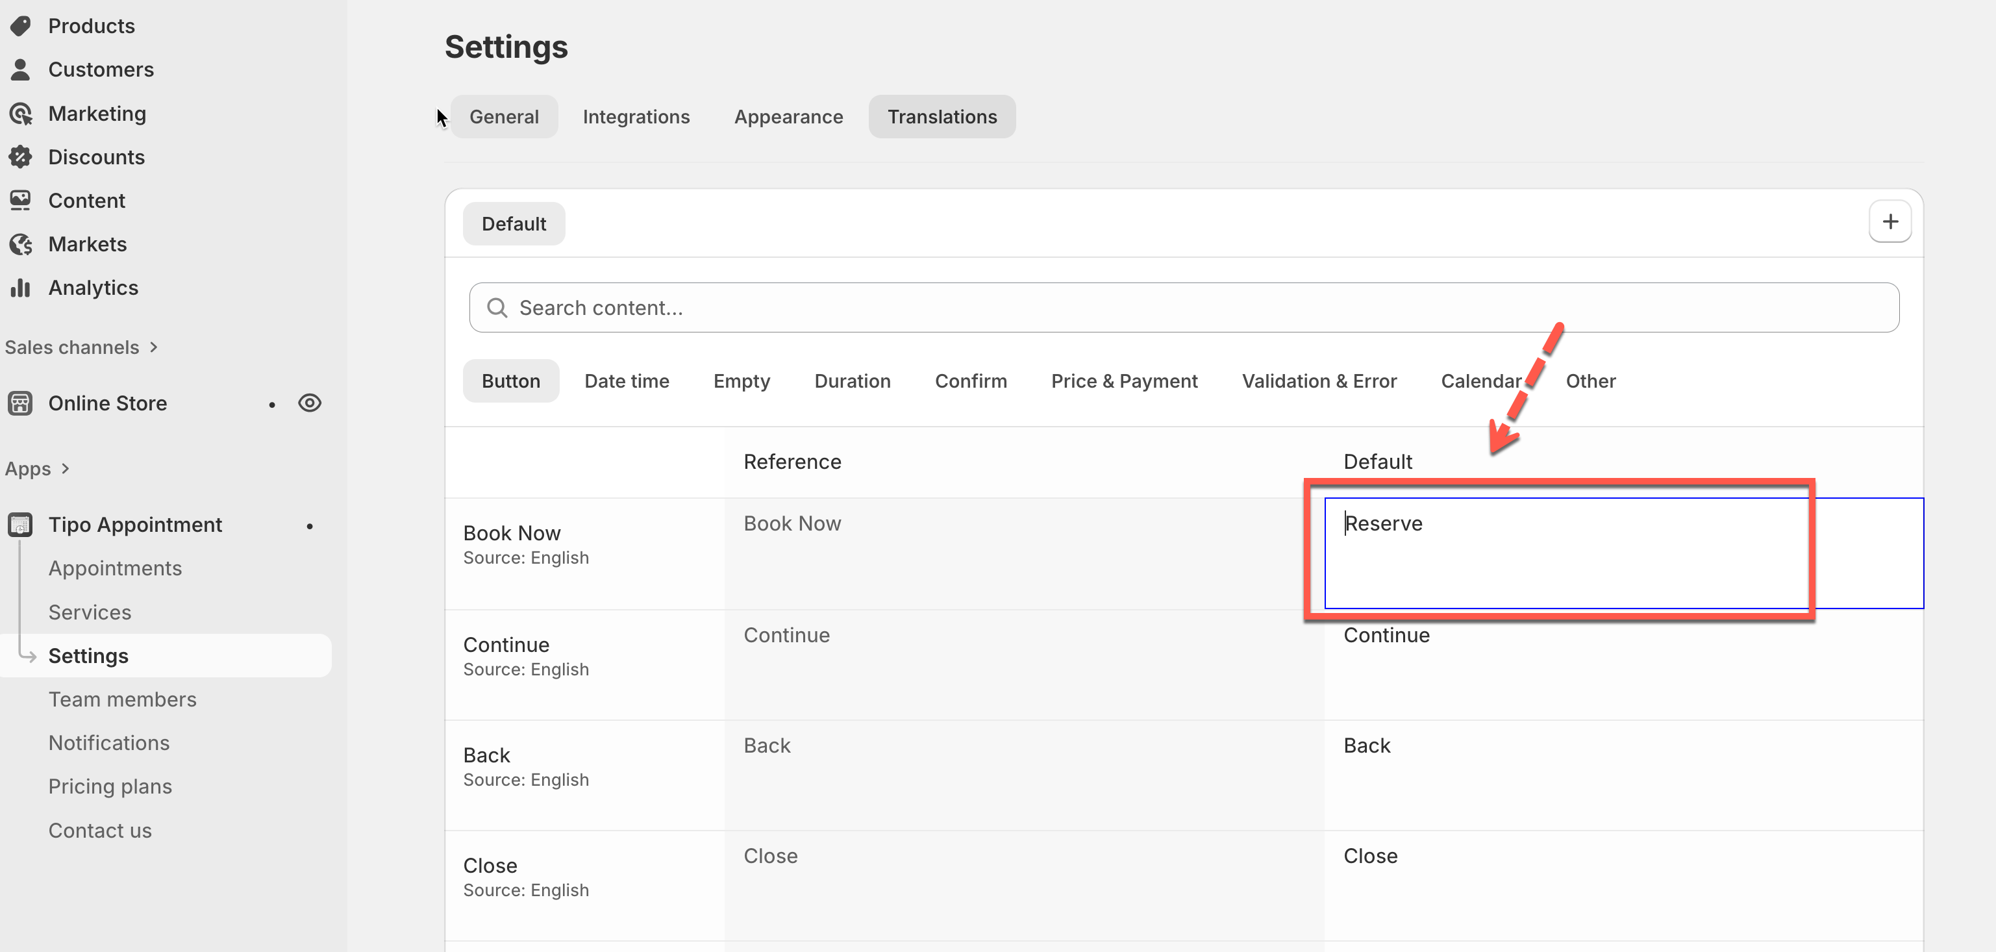Click the Discounts badge icon
Screen dimensions: 1996x952
(21, 157)
